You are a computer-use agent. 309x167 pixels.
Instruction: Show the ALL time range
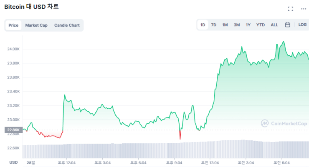coord(274,25)
